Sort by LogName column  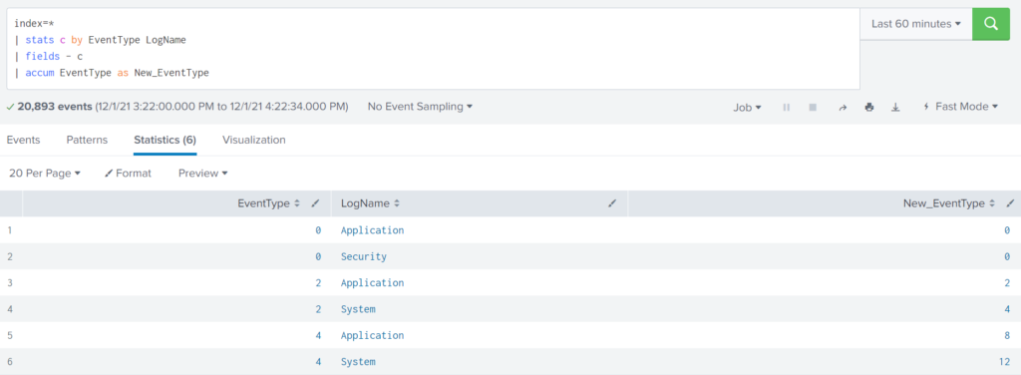[370, 203]
